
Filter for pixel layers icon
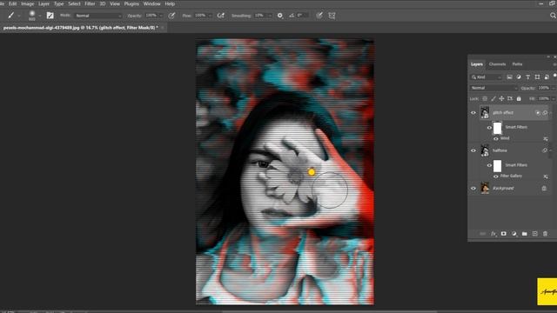[509, 77]
